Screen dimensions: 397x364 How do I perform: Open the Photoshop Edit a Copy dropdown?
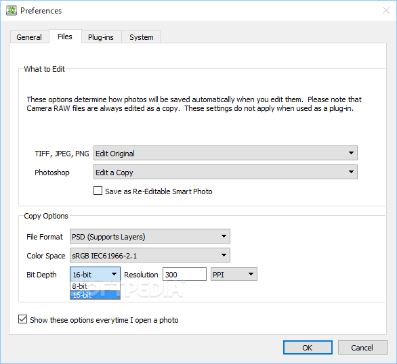tap(226, 172)
